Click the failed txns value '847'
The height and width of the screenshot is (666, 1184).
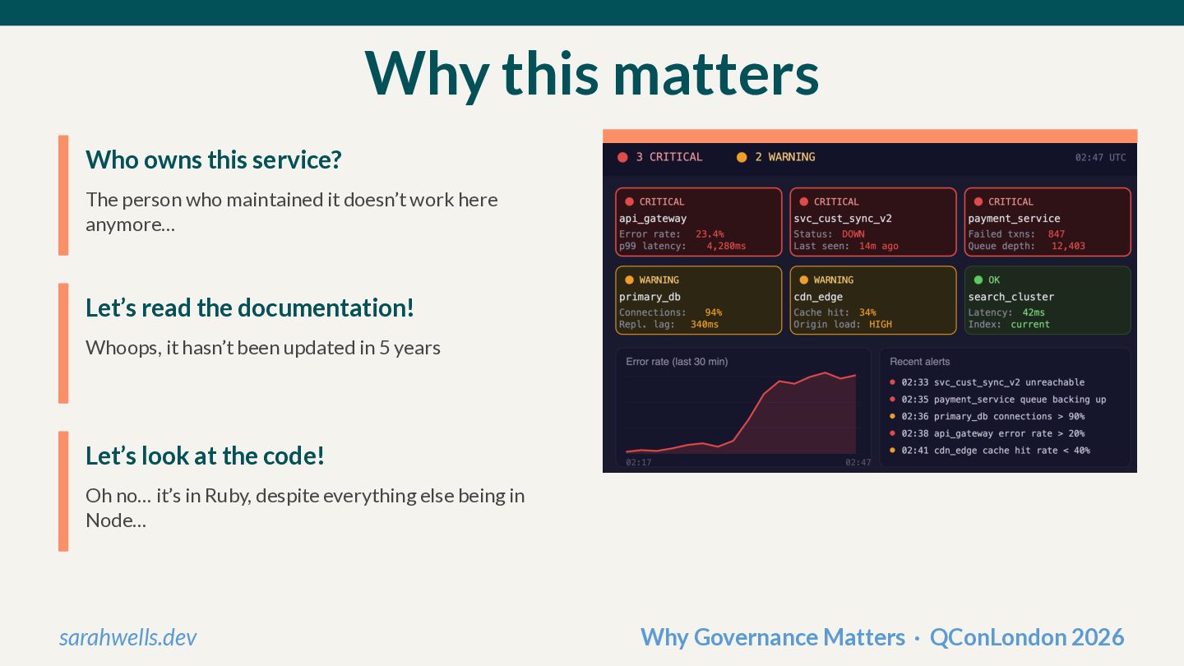pyautogui.click(x=1057, y=234)
